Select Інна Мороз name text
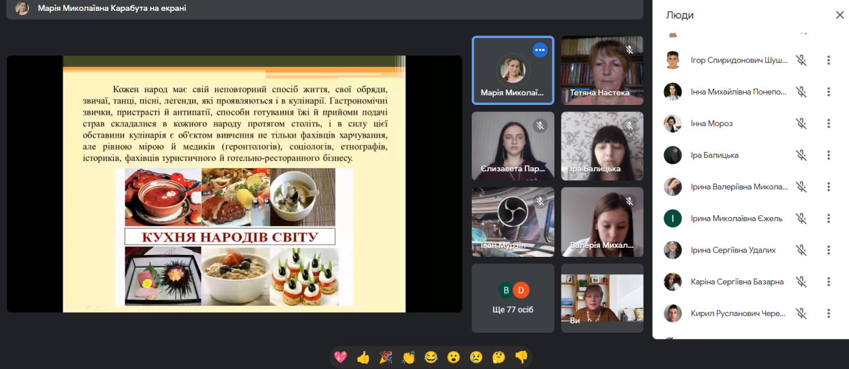The width and height of the screenshot is (849, 369). (712, 124)
